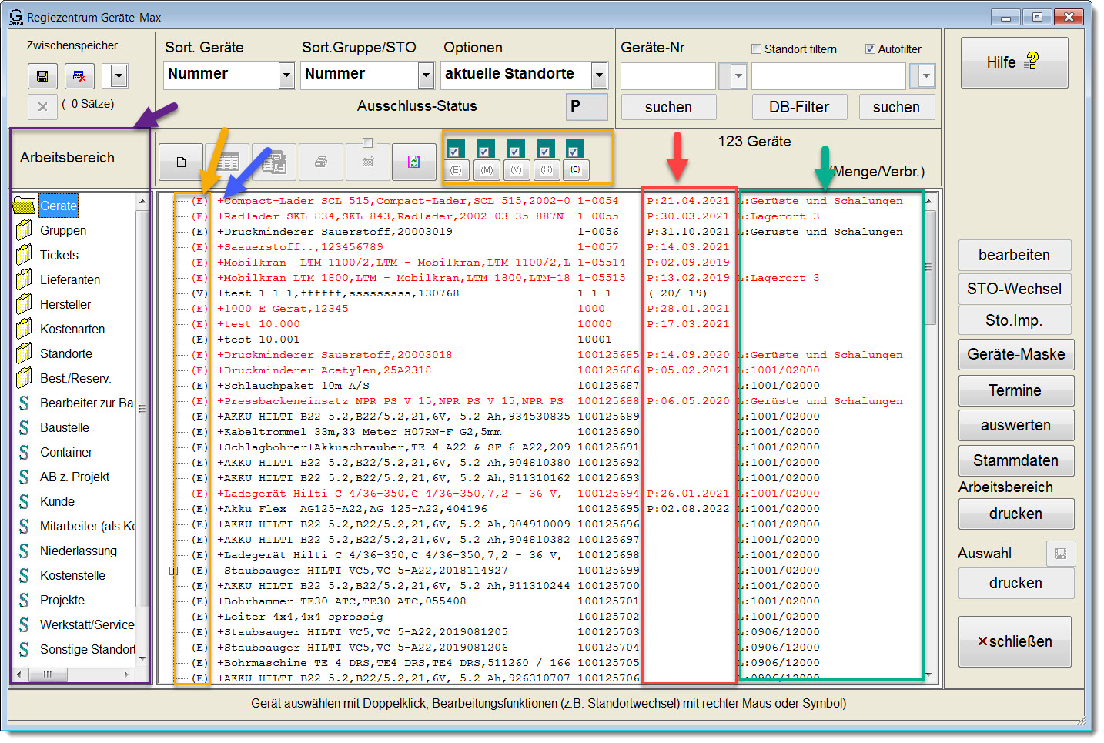Click the save clipboard floppy disk icon
The image size is (1104, 743).
[x=42, y=76]
